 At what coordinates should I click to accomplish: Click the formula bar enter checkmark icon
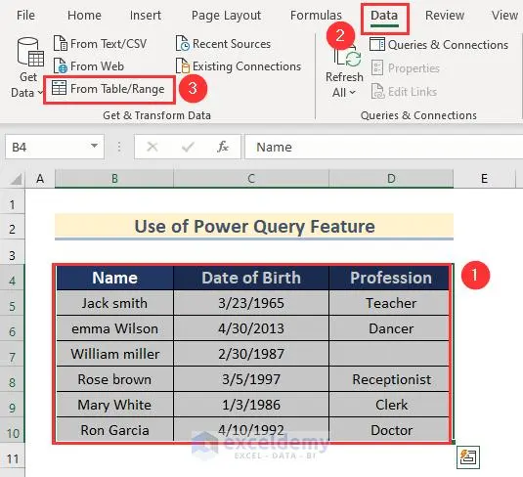coord(188,147)
